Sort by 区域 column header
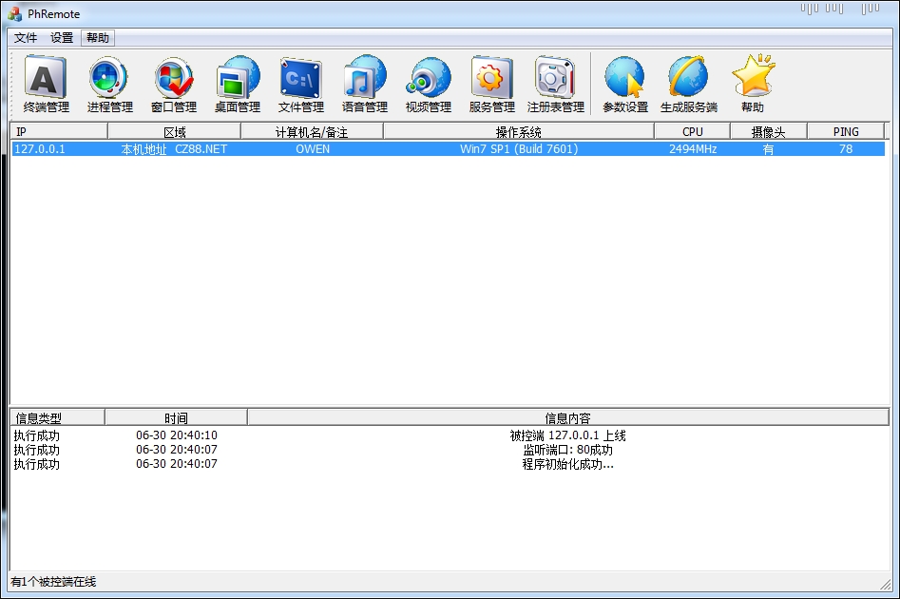 175,131
